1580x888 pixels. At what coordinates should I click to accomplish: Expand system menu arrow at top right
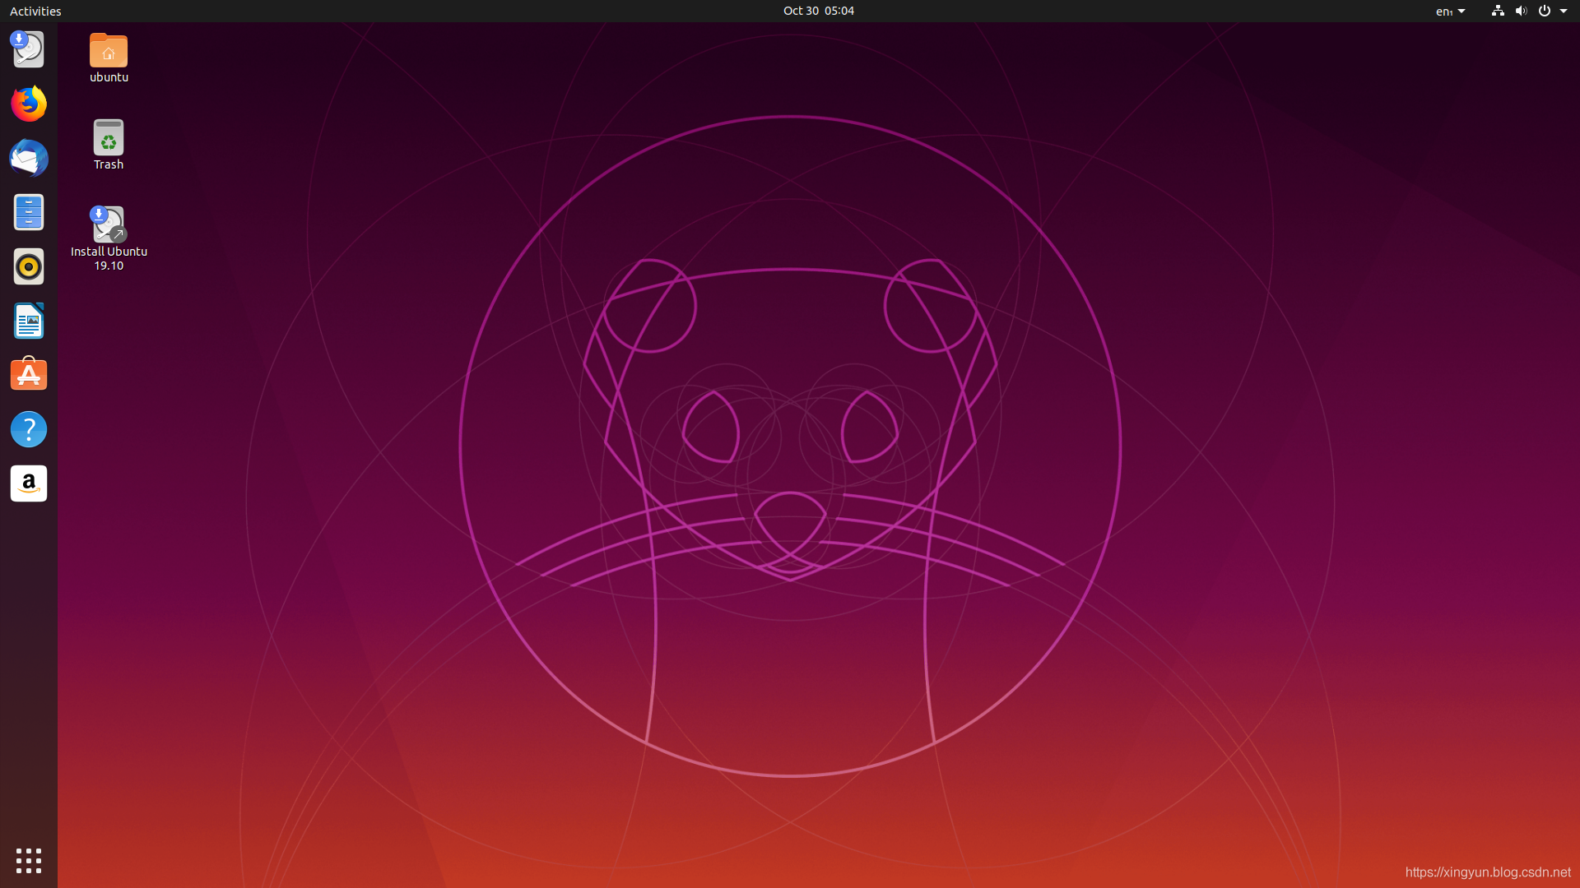coord(1564,11)
